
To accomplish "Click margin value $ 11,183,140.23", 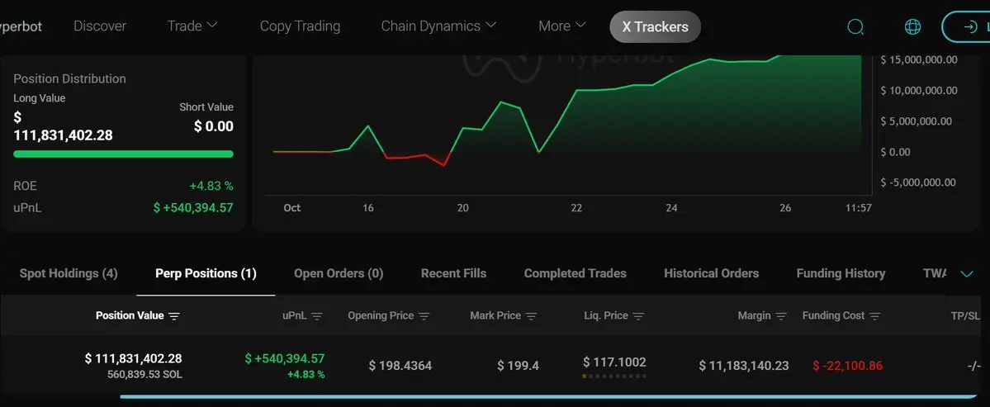I will coord(744,366).
